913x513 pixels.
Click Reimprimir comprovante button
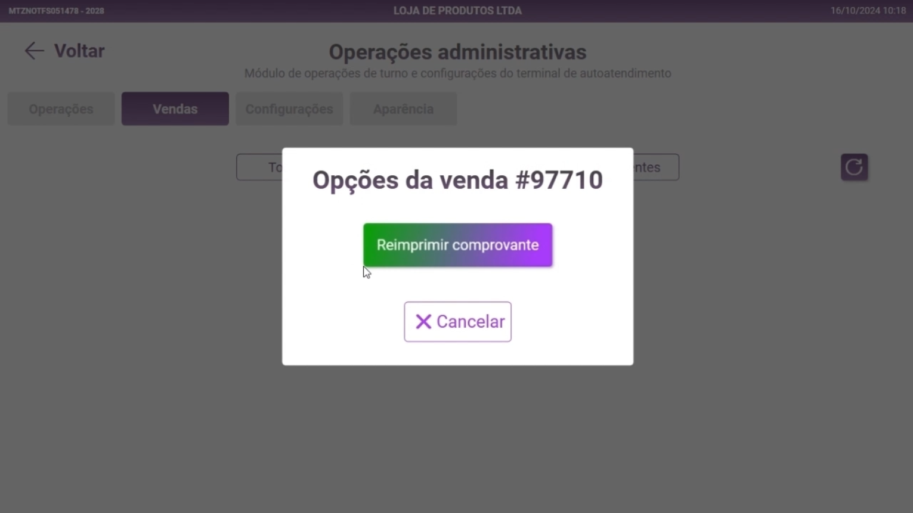click(x=457, y=245)
